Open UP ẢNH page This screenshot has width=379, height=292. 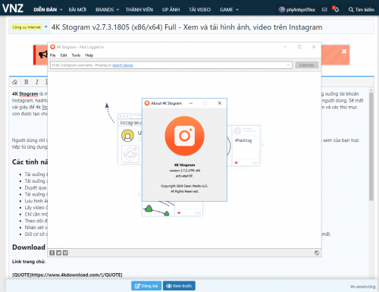point(171,10)
